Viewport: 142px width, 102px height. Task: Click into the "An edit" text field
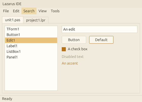pyautogui.click(x=99, y=29)
